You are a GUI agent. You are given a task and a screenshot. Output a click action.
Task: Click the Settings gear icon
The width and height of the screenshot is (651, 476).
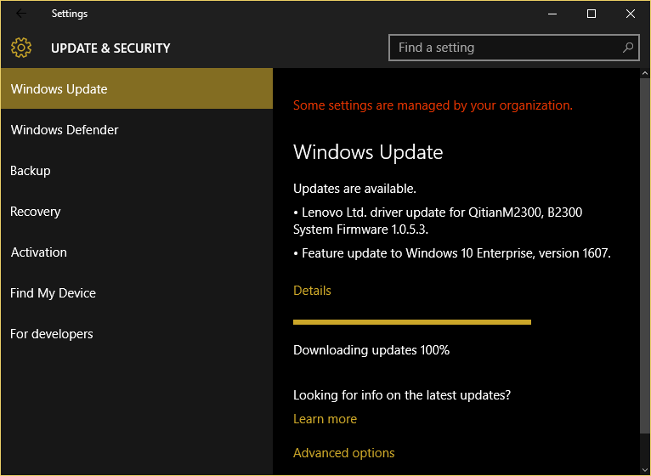click(21, 48)
